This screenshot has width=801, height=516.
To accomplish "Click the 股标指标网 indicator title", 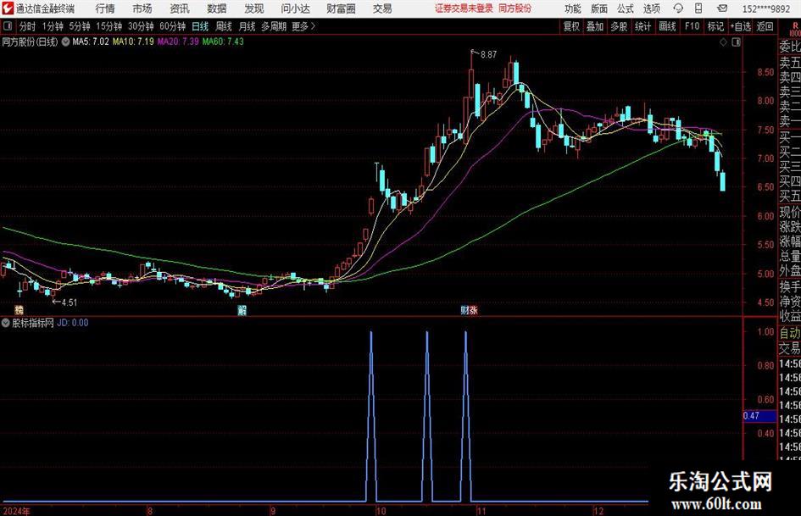I will click(x=33, y=323).
